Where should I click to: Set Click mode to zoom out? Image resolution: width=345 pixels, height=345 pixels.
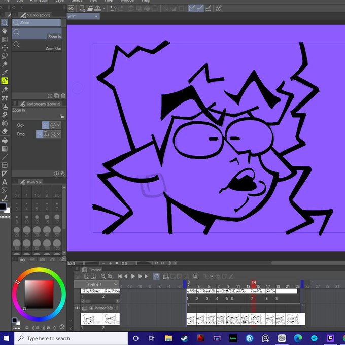(53, 125)
